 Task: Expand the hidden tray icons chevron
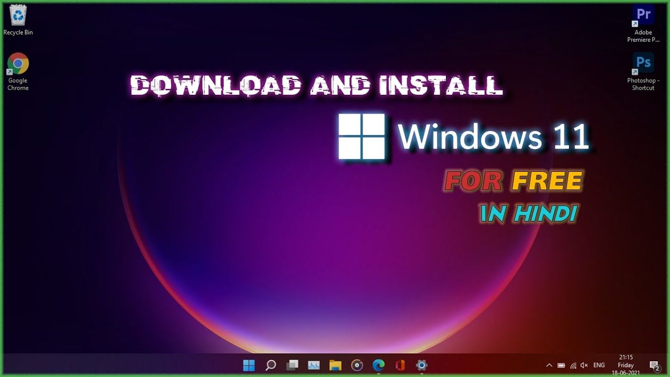pyautogui.click(x=549, y=365)
